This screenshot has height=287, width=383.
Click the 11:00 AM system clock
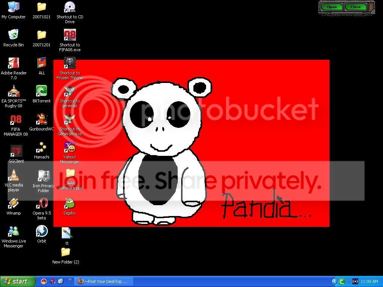(x=369, y=282)
